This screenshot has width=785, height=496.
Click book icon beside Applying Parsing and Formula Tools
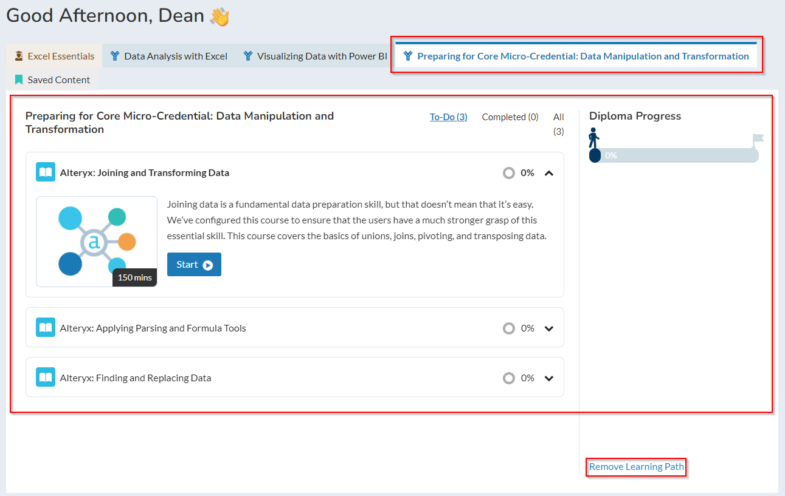(x=46, y=328)
